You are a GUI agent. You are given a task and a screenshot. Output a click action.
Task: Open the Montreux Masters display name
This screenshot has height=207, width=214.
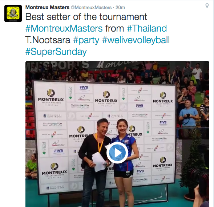(47, 7)
